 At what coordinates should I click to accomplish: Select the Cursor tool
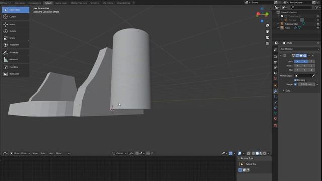coord(16,17)
